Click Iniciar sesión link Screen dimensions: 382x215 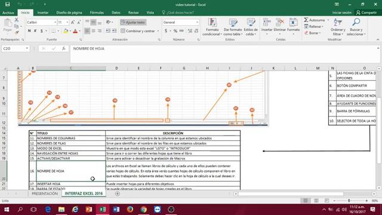tap(342, 13)
